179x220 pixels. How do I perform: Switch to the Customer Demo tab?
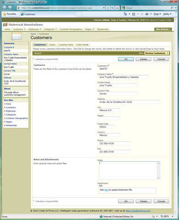[x=66, y=44]
